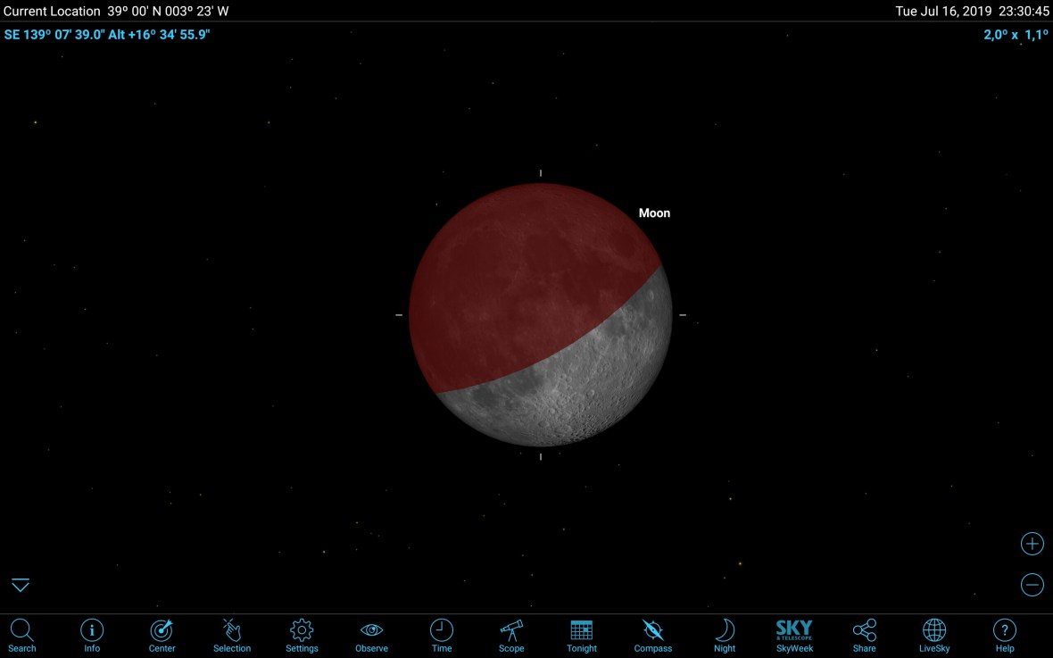This screenshot has width=1053, height=658.
Task: Tap the Center target icon
Action: point(162,635)
